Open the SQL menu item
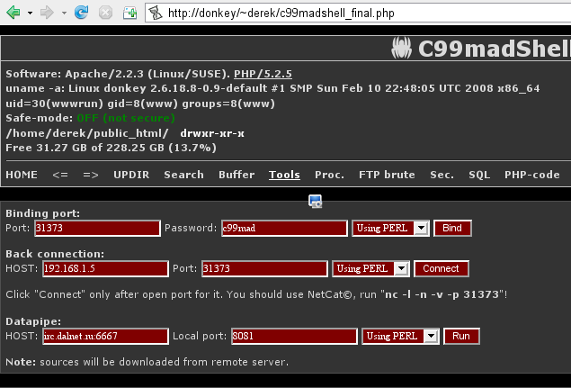571x388 pixels. [479, 175]
